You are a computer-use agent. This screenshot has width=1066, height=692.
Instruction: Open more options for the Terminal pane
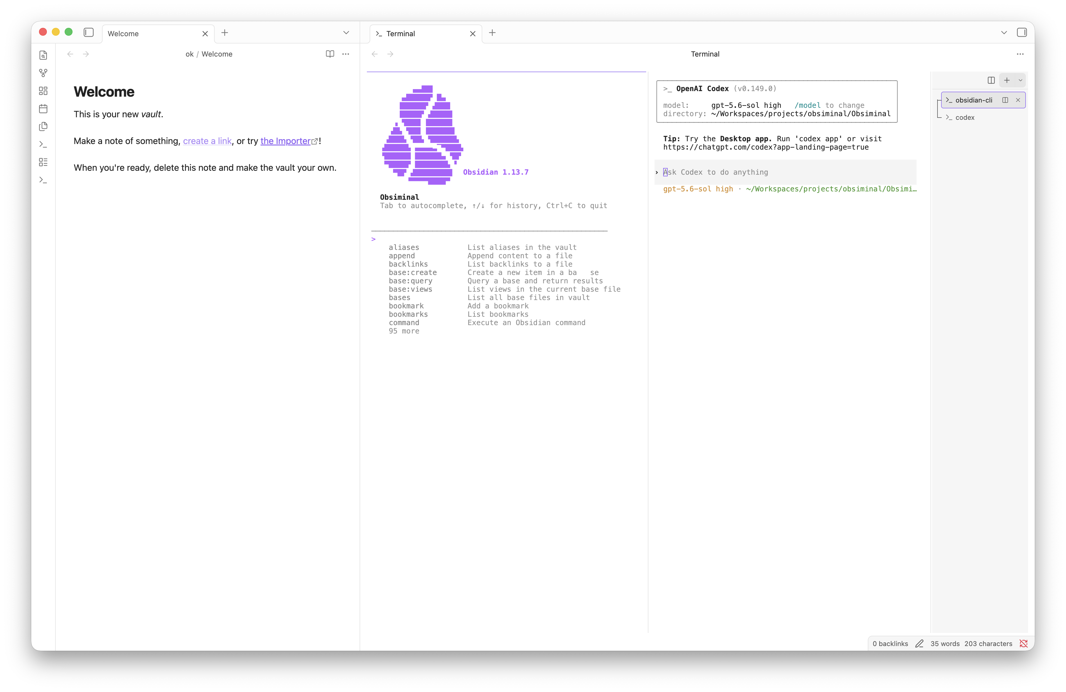click(x=1020, y=54)
